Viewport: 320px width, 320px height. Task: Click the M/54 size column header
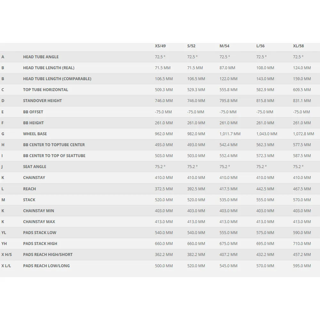(x=224, y=46)
